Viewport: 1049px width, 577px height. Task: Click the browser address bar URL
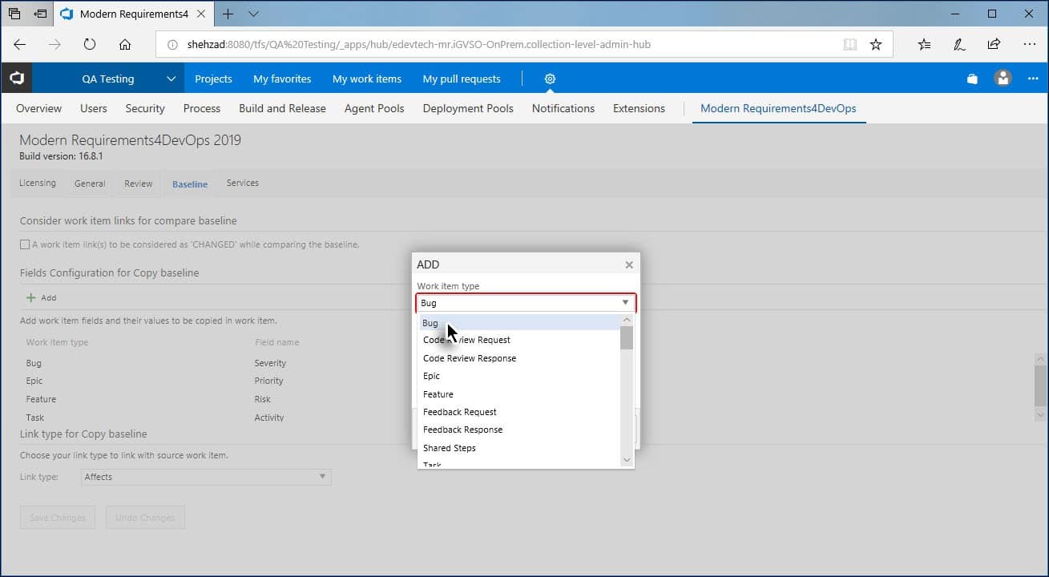tap(418, 45)
